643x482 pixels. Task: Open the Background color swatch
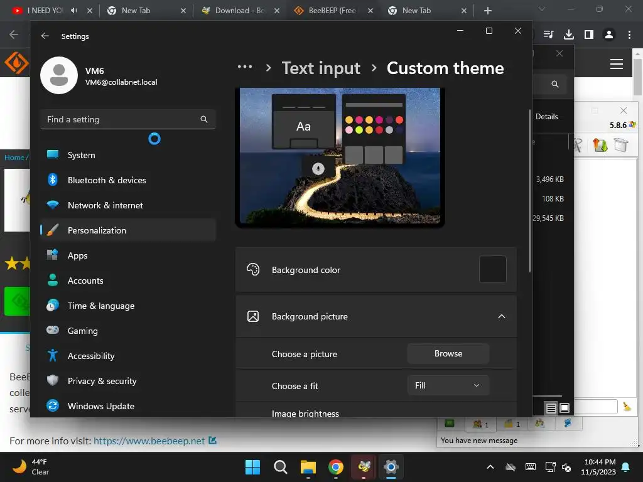pos(493,269)
